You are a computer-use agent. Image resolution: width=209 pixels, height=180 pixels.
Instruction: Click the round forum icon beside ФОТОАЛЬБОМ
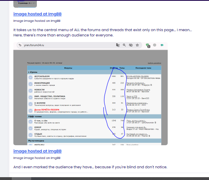[x=30, y=77]
